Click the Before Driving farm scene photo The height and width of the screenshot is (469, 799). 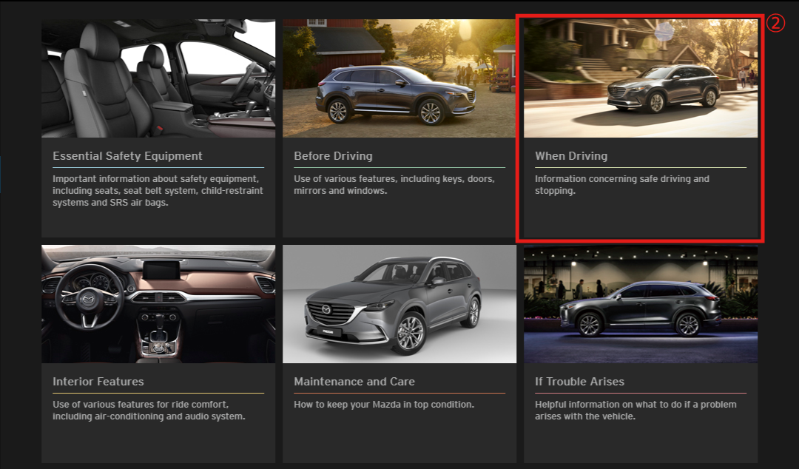tap(399, 78)
